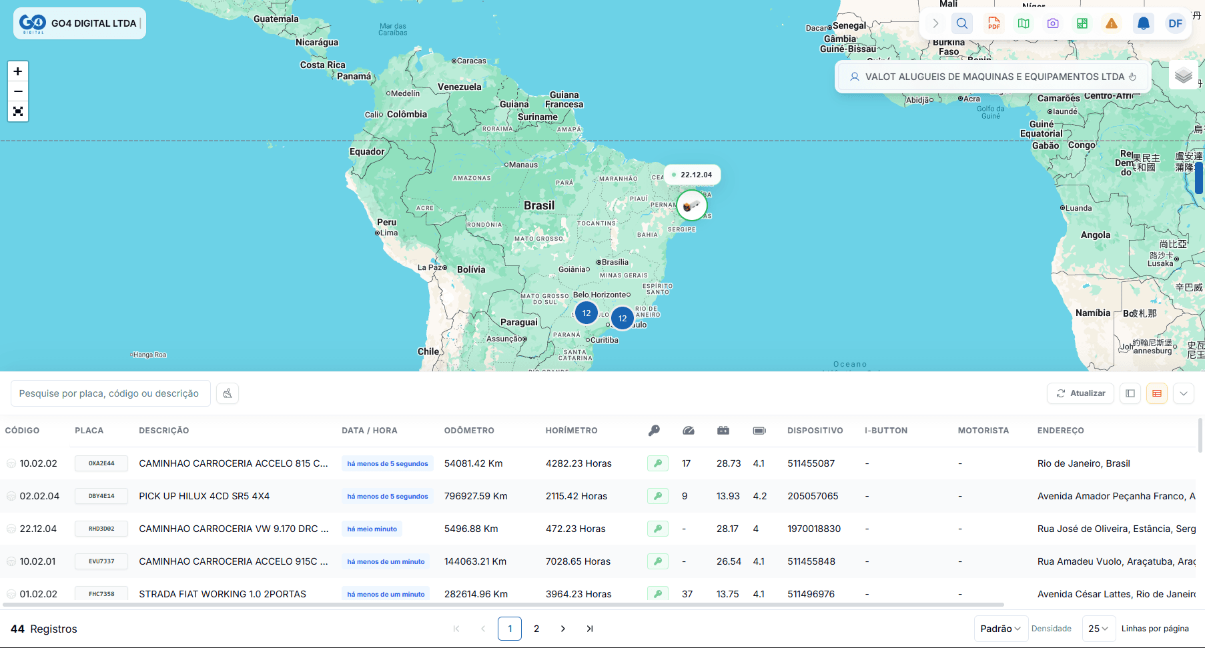Open the DF user avatar menu

[1175, 23]
